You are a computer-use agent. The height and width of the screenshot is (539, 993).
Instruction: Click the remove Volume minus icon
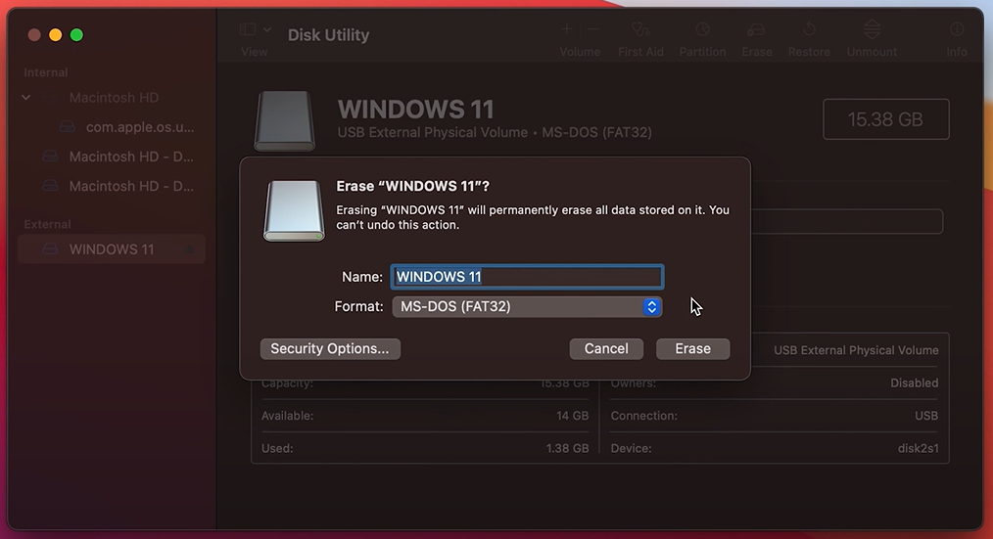(592, 29)
